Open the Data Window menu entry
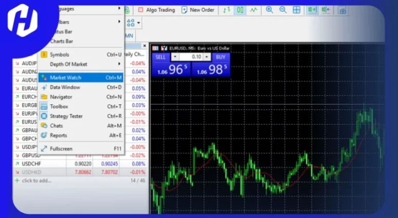398x218 pixels. pyautogui.click(x=81, y=87)
